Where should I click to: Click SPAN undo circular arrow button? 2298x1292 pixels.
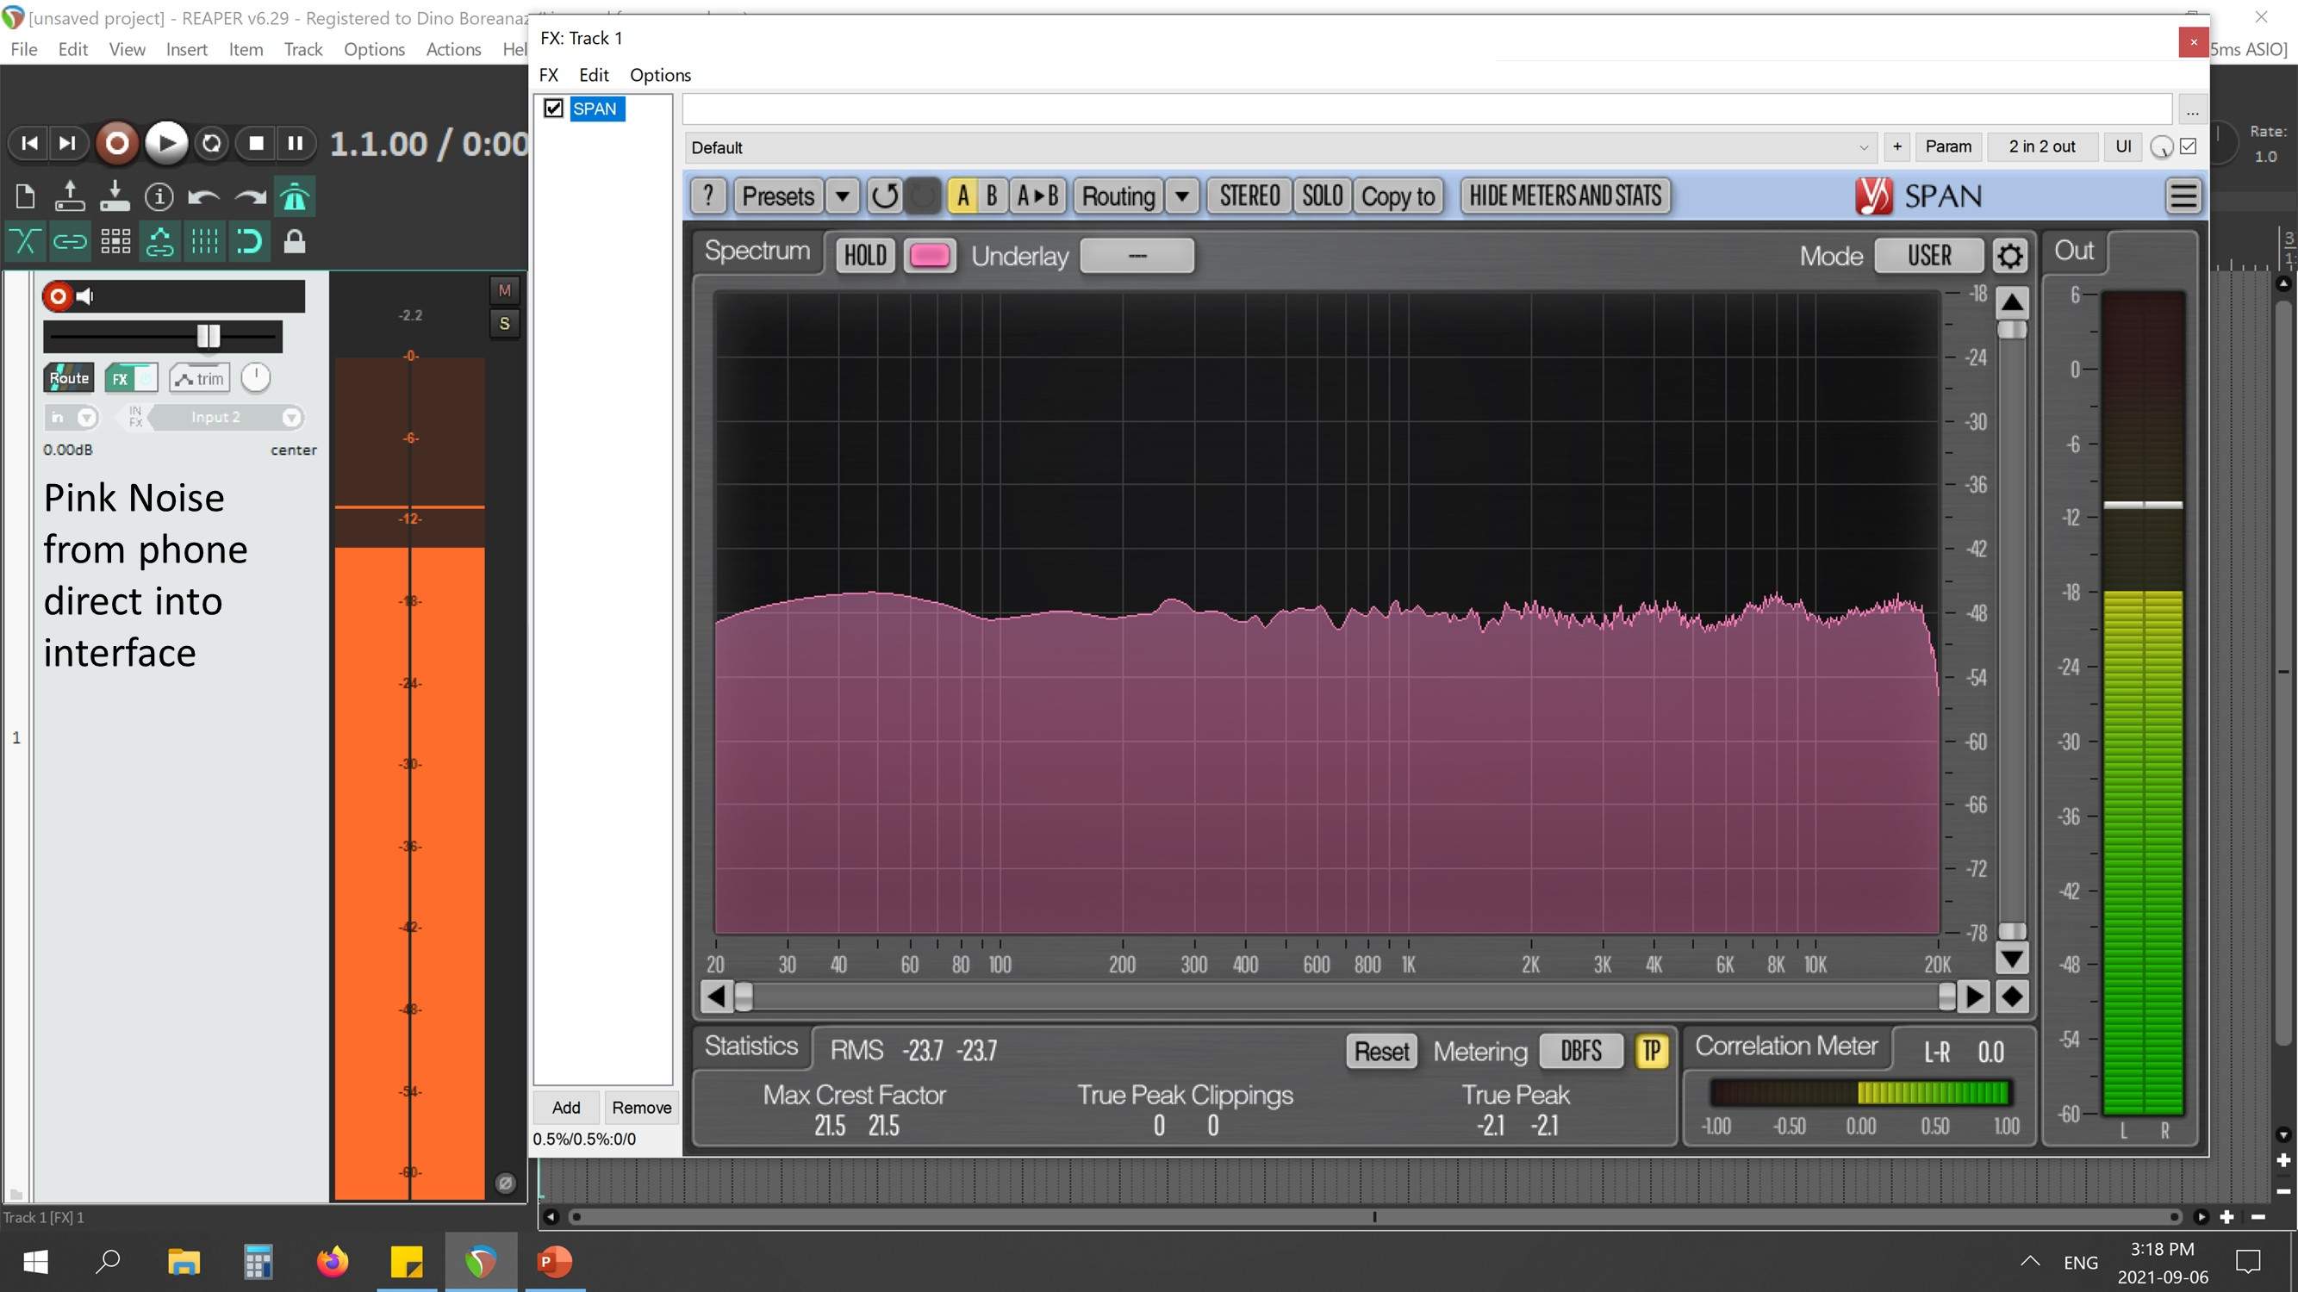point(885,196)
